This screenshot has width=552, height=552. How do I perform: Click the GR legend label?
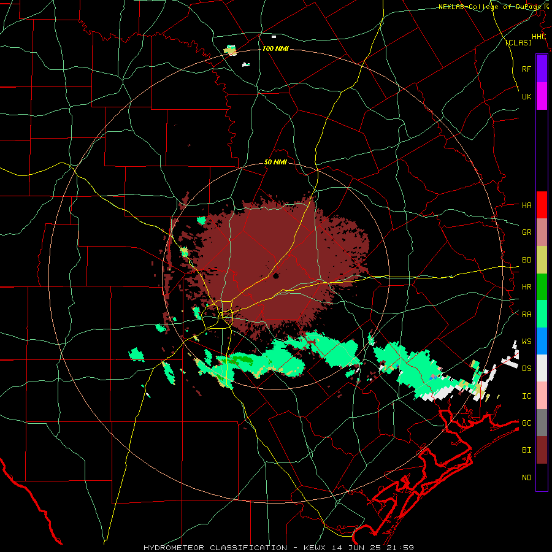click(x=526, y=232)
